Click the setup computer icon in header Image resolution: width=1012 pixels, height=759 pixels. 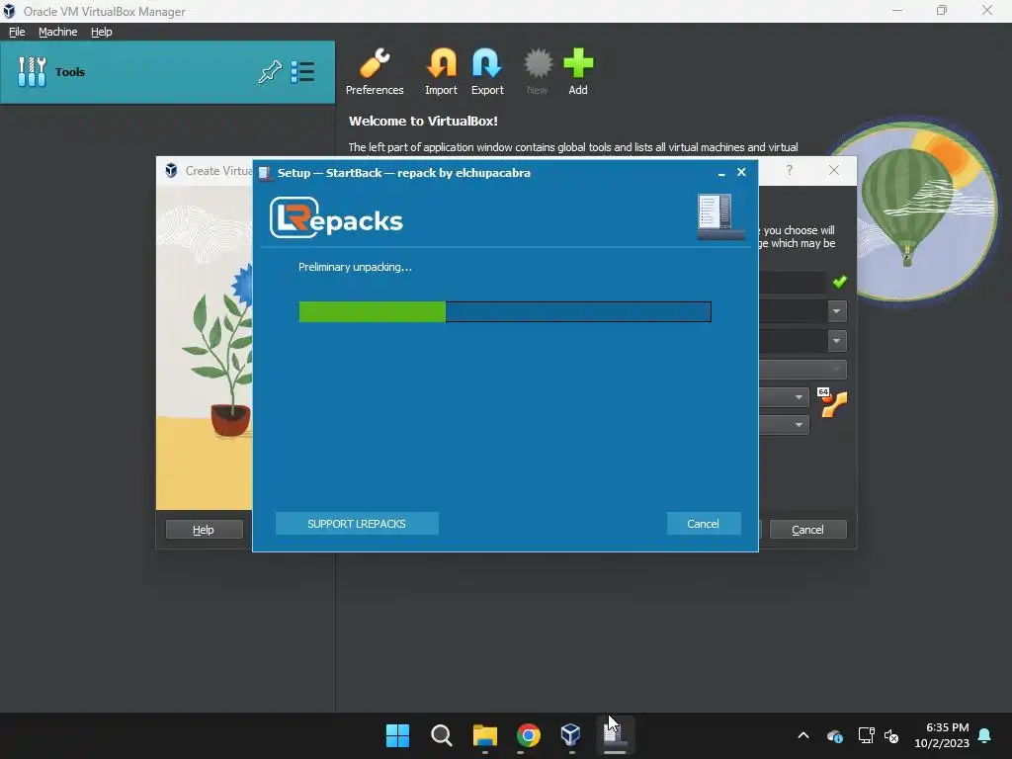coord(720,216)
